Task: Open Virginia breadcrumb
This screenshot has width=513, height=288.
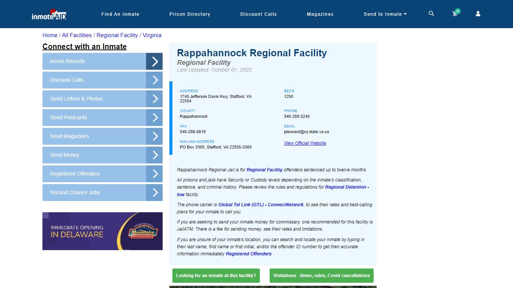Action: coord(152,35)
